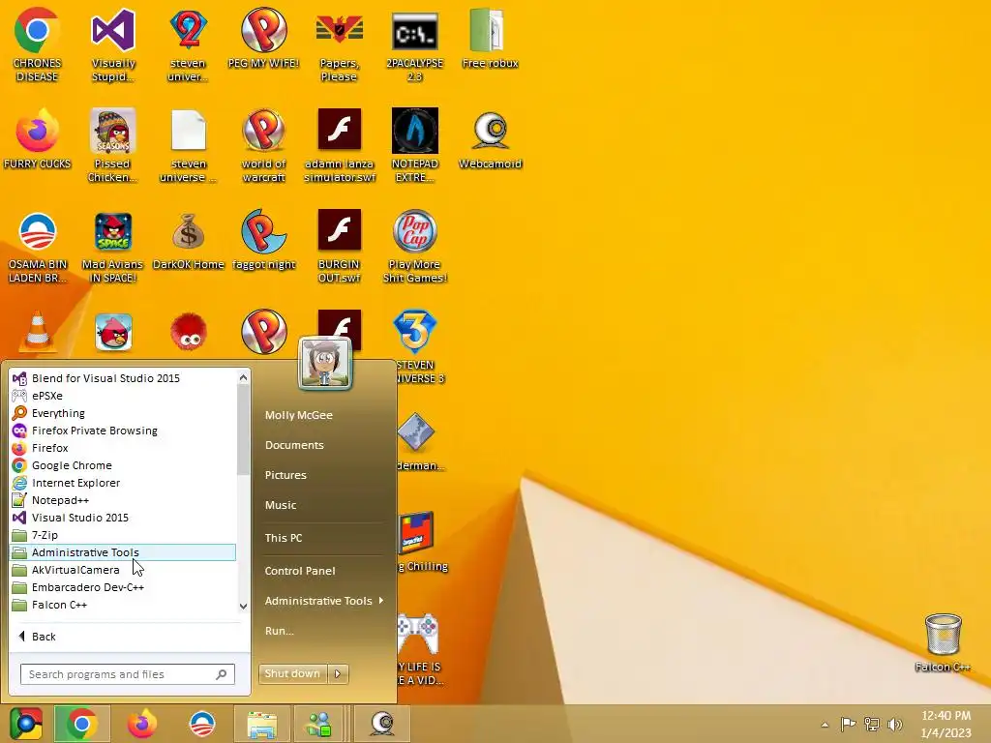Image resolution: width=991 pixels, height=743 pixels.
Task: Launch Notepad++ from the Start menu
Action: [123, 500]
